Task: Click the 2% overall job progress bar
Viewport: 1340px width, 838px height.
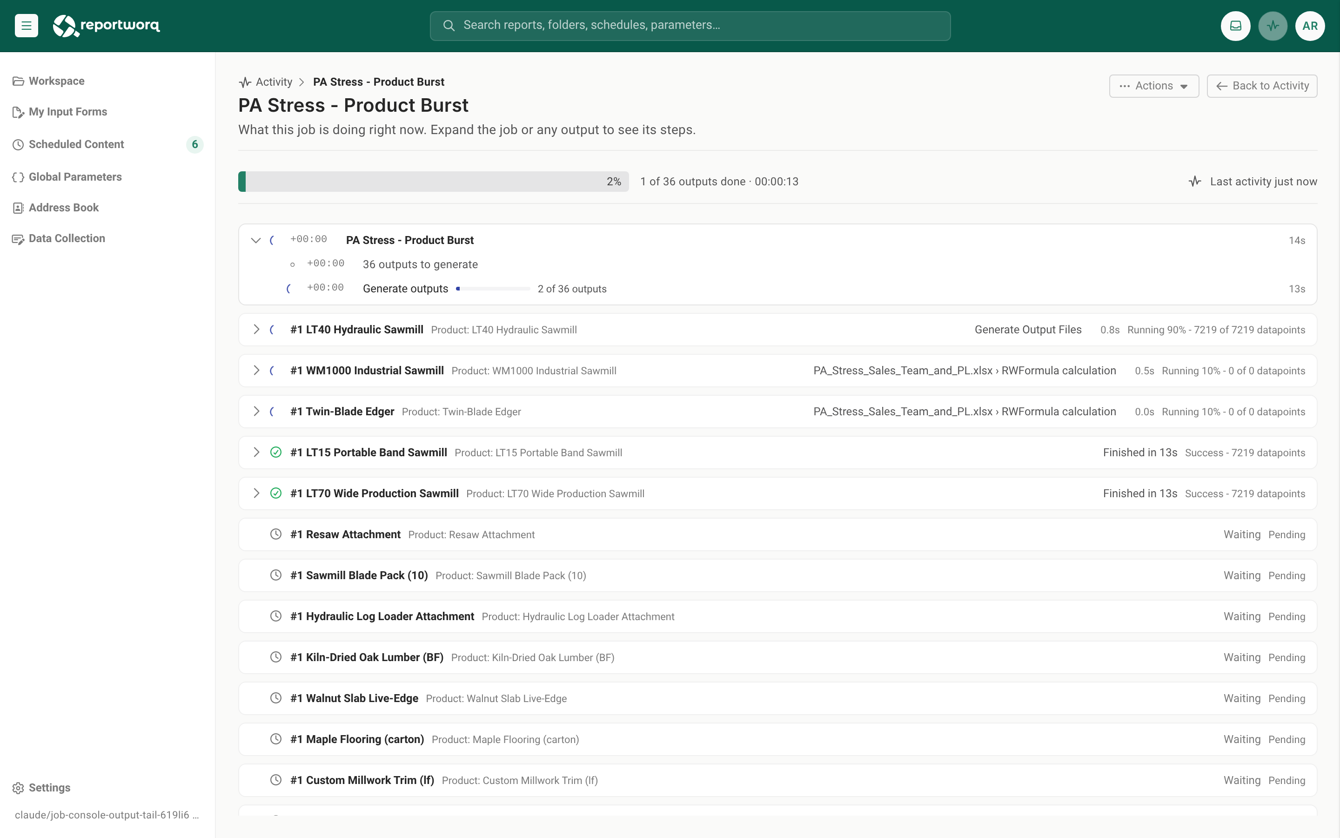Action: coord(433,182)
